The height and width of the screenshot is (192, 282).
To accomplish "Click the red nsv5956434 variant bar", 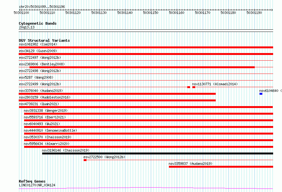I will pyautogui.click(x=149, y=147).
